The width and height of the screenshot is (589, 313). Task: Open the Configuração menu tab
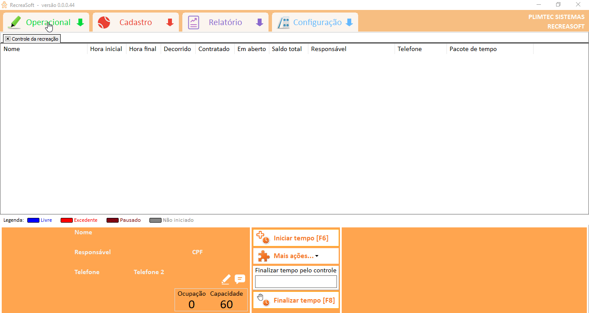pyautogui.click(x=315, y=22)
